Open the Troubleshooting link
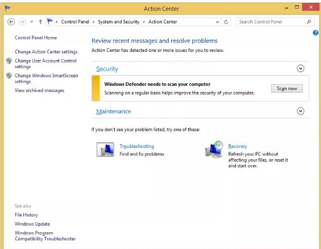 point(137,146)
